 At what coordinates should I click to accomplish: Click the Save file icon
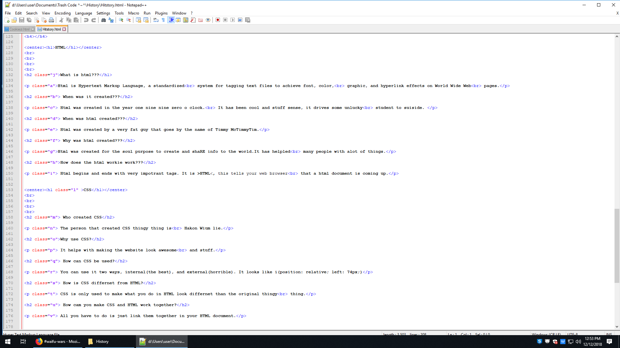pyautogui.click(x=22, y=20)
